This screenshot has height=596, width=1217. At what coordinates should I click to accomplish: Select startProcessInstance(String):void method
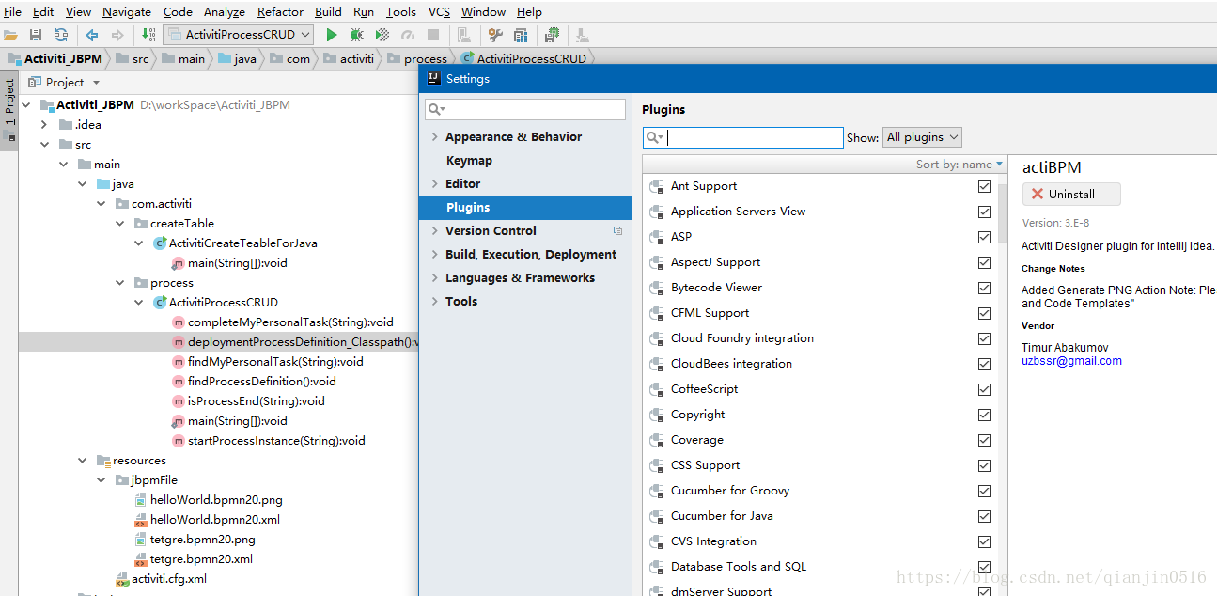coord(276,441)
